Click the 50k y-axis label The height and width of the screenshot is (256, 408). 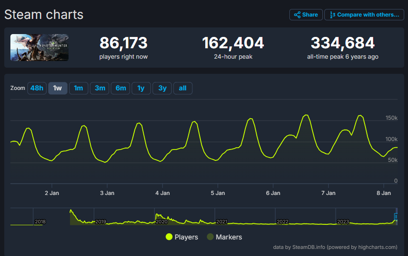pos(393,160)
